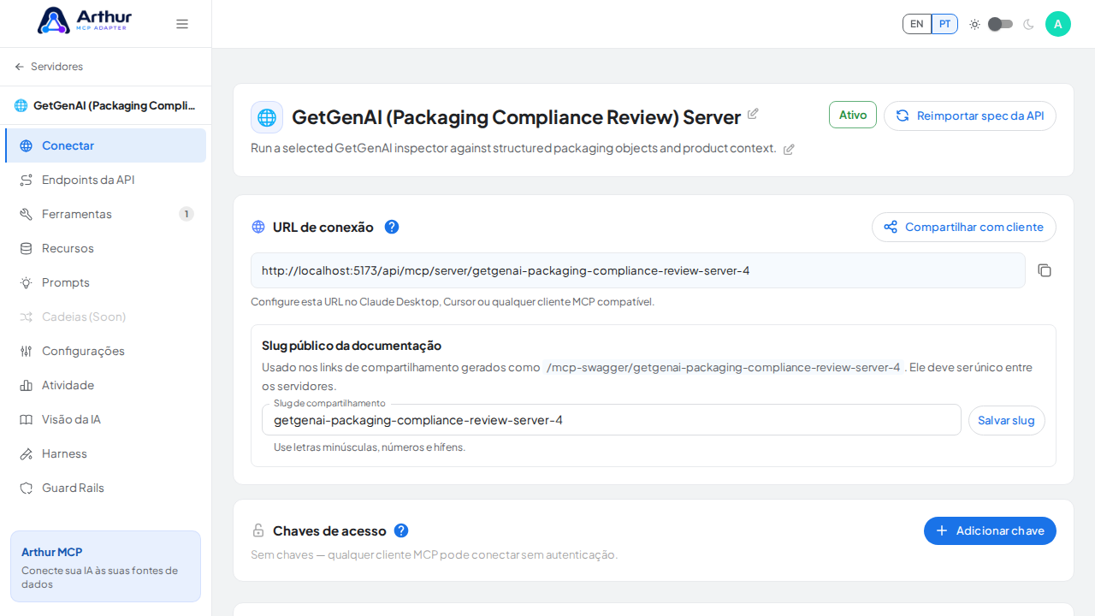The width and height of the screenshot is (1095, 616).
Task: Click the large globe server icon in header
Action: click(267, 117)
